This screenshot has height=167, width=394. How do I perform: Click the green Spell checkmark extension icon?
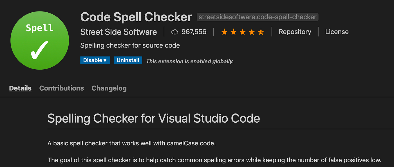click(x=40, y=40)
